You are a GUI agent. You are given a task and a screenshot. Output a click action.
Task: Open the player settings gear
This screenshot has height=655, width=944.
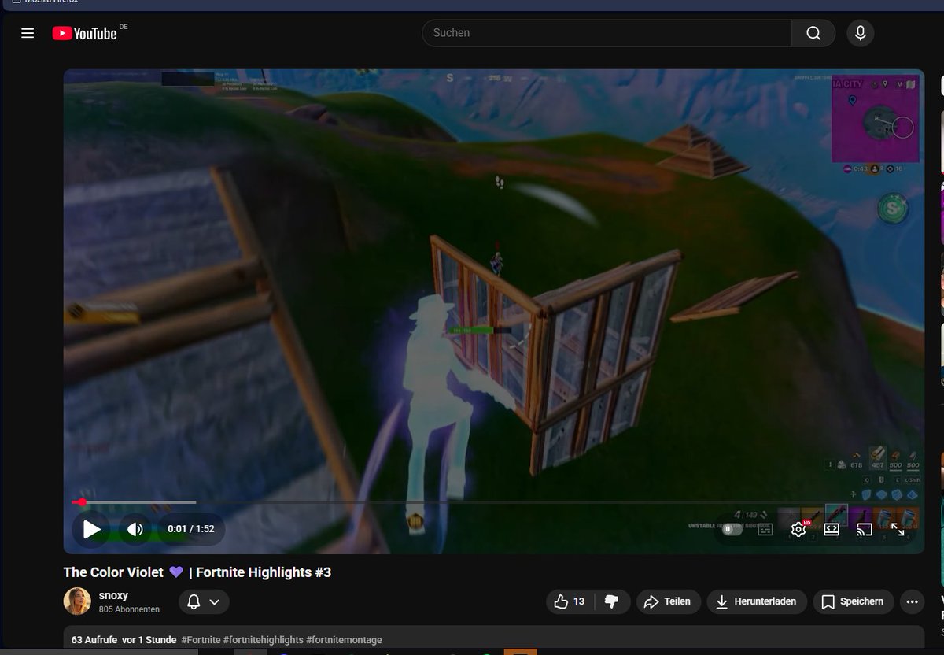point(798,530)
